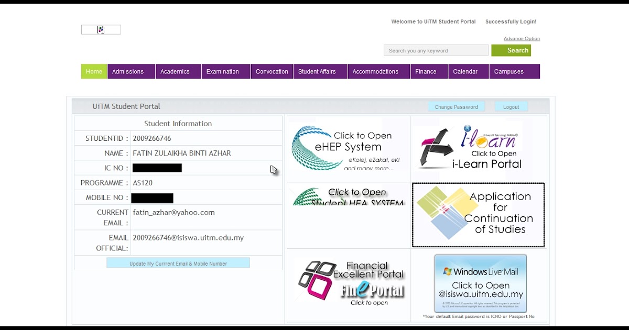This screenshot has height=330, width=629.
Task: Click the green Search button
Action: click(x=511, y=50)
